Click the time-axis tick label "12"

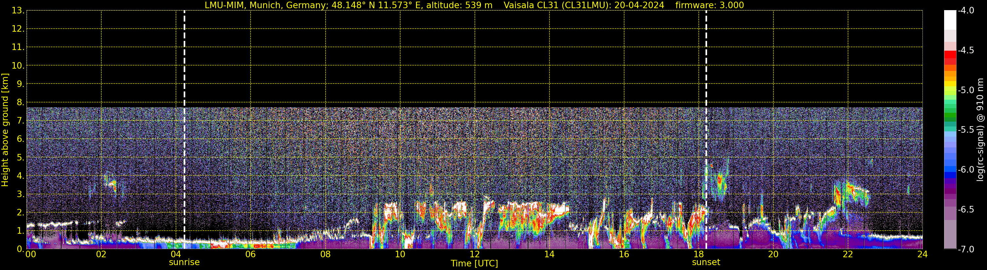475,254
